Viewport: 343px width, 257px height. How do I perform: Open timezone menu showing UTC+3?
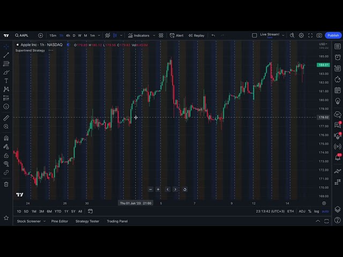pos(270,211)
